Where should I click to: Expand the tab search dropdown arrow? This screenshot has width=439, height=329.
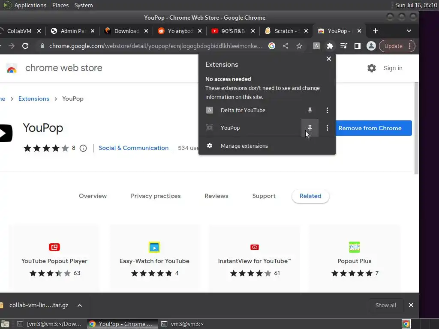[409, 31]
